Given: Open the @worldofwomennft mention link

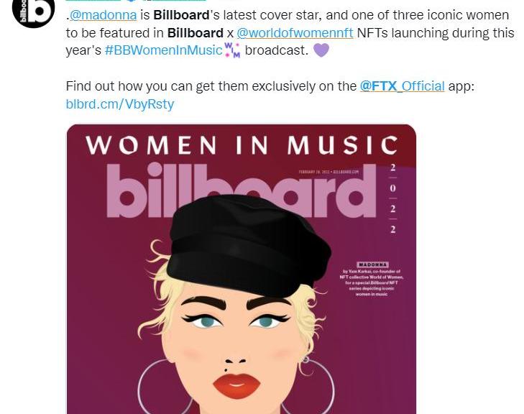Looking at the screenshot, I should pyautogui.click(x=295, y=32).
